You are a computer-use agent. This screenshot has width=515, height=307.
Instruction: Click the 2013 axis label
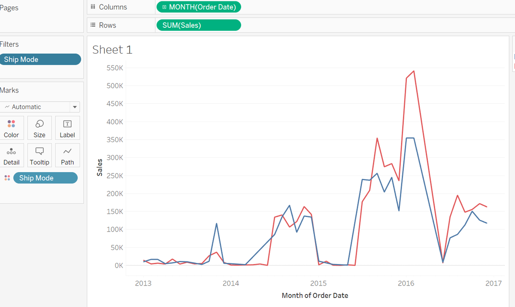[x=143, y=283]
